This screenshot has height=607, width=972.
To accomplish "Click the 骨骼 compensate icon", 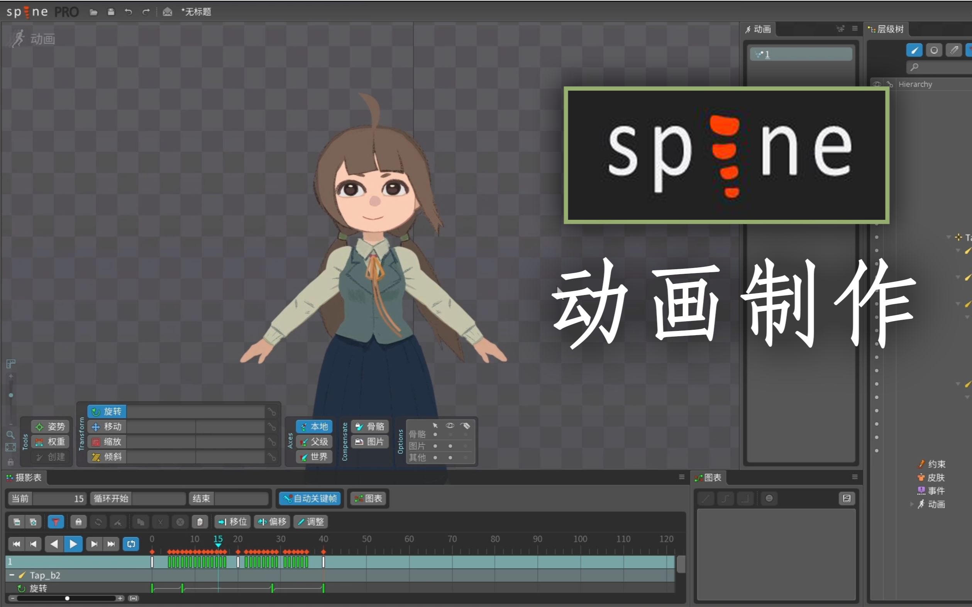I will (x=369, y=427).
